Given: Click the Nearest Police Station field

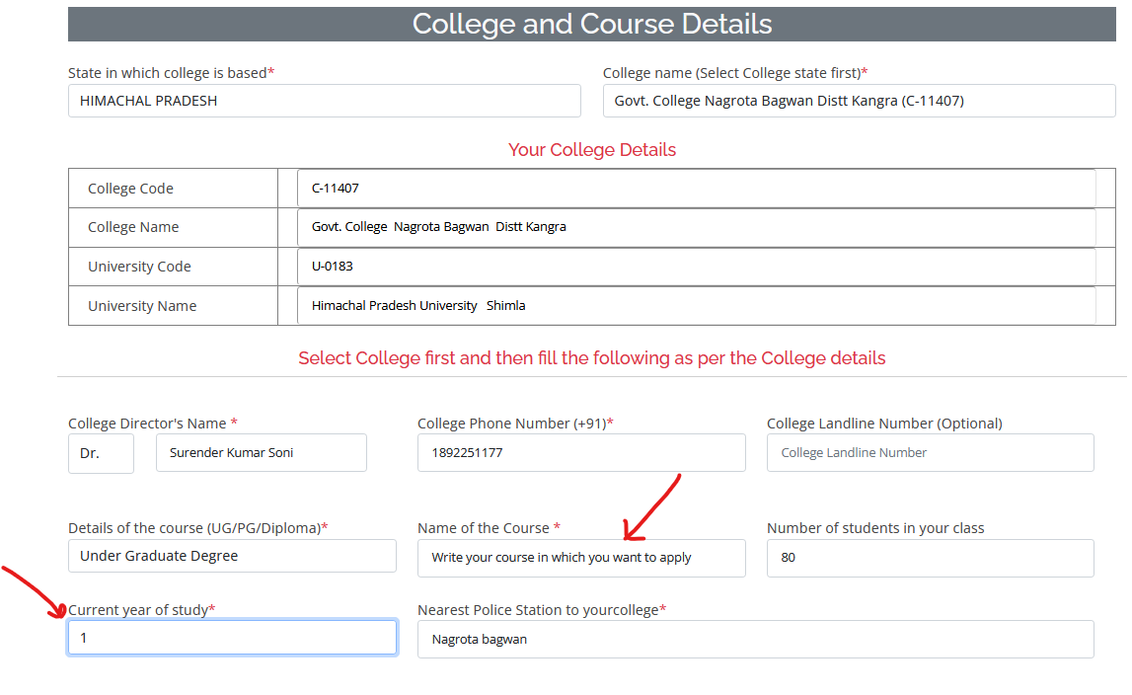Looking at the screenshot, I should (756, 640).
